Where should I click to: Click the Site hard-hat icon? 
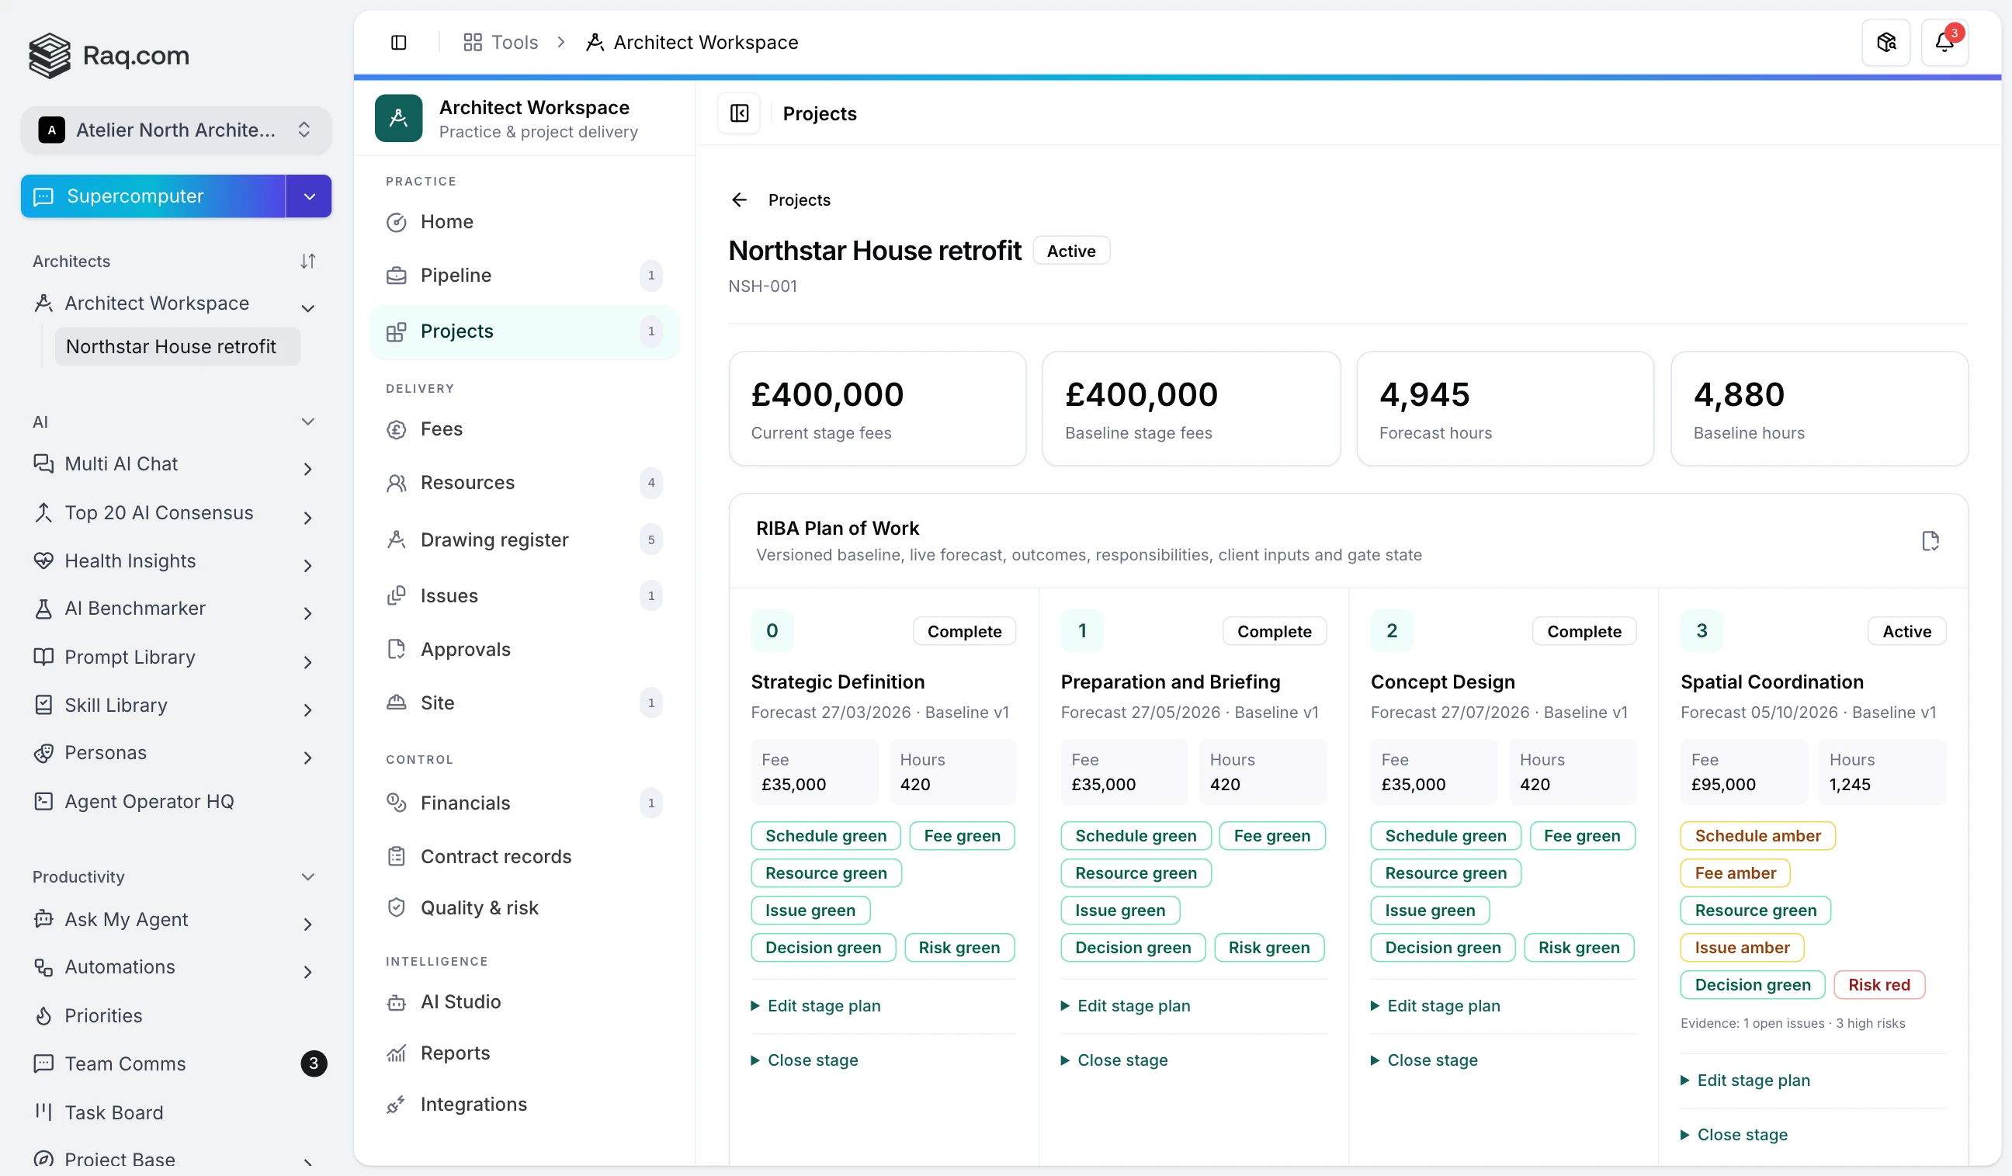point(396,702)
